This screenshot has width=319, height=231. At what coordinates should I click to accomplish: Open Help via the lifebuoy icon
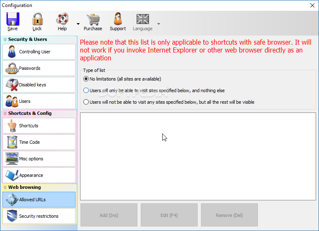62,19
